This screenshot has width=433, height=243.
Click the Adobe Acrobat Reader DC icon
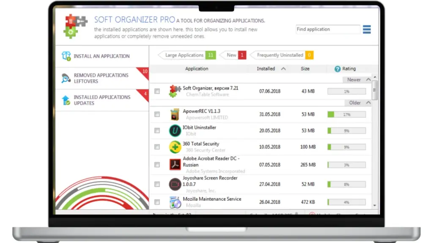(x=175, y=164)
